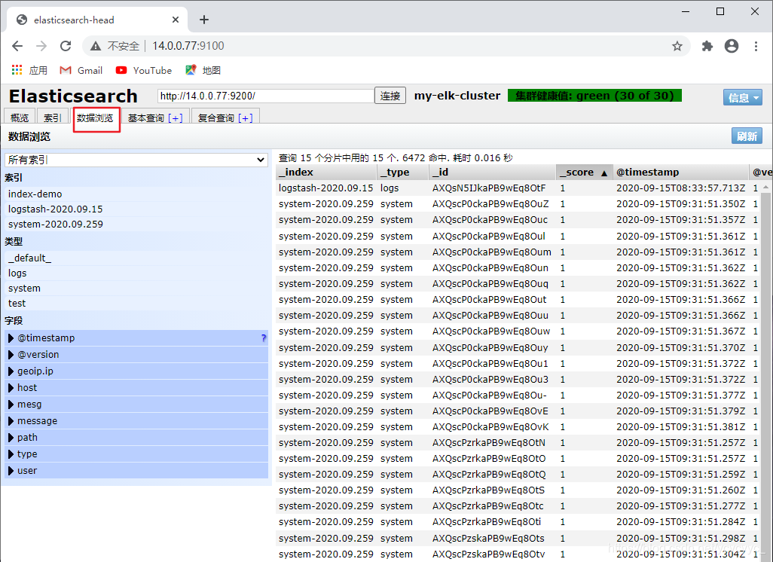Open a new browser tab with plus icon
The image size is (773, 562).
[x=204, y=20]
